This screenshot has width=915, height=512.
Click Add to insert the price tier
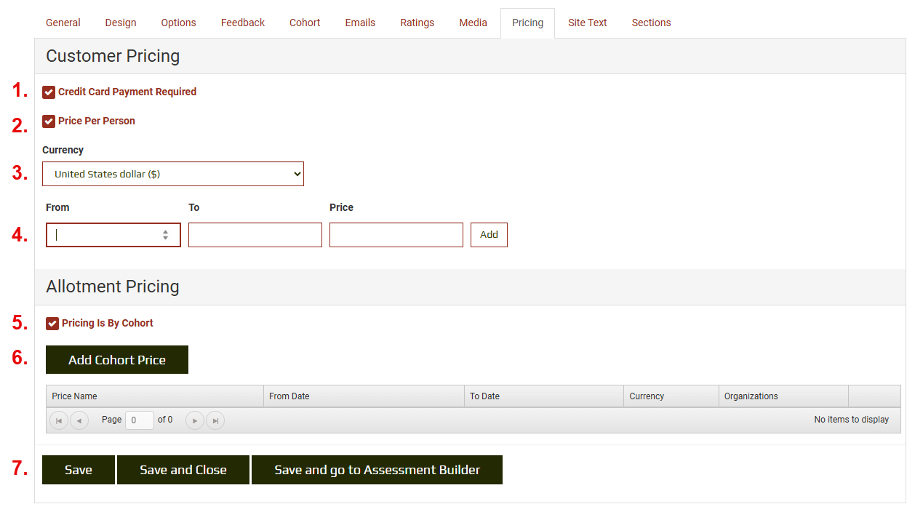pyautogui.click(x=488, y=234)
